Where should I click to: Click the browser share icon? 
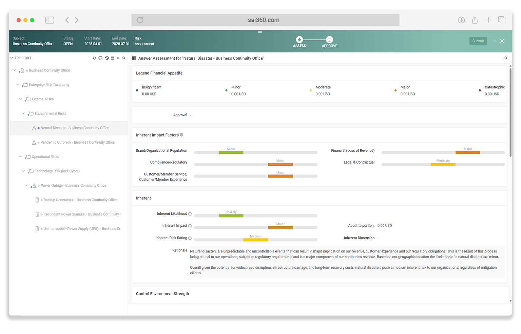(x=475, y=20)
